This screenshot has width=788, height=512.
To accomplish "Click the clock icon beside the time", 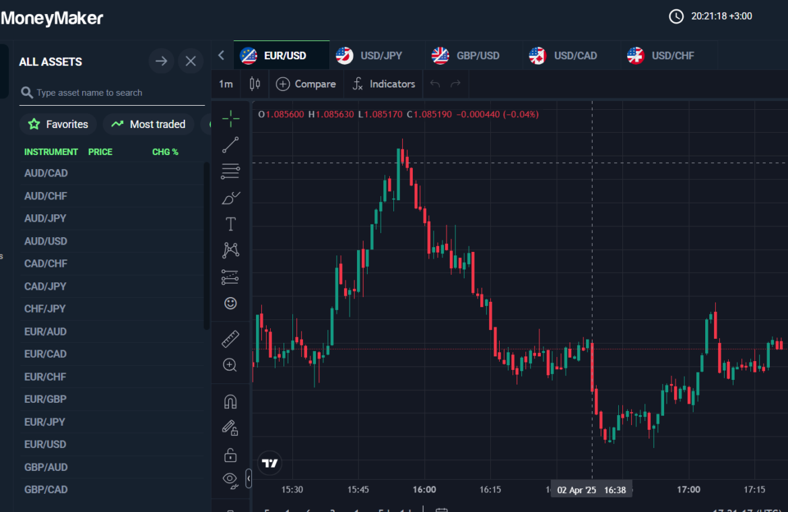I will pyautogui.click(x=676, y=16).
